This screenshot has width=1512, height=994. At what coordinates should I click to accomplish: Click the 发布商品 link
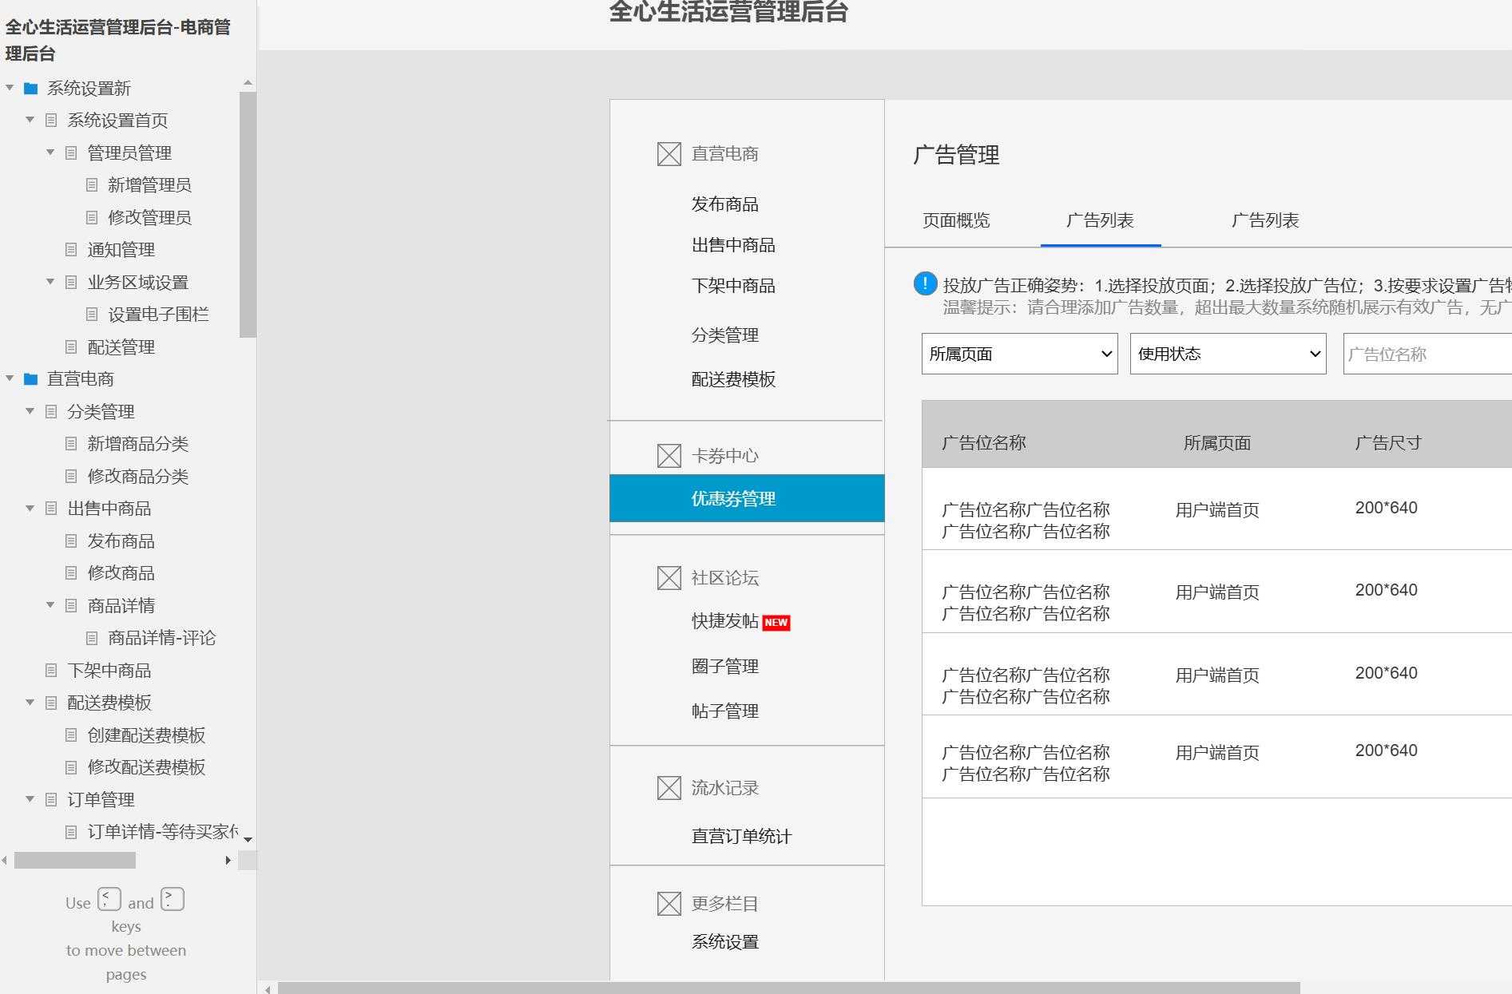click(x=724, y=204)
